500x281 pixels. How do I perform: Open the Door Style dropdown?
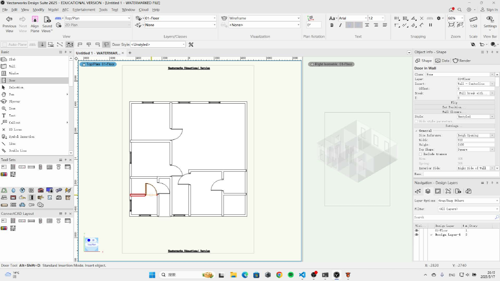[157, 44]
